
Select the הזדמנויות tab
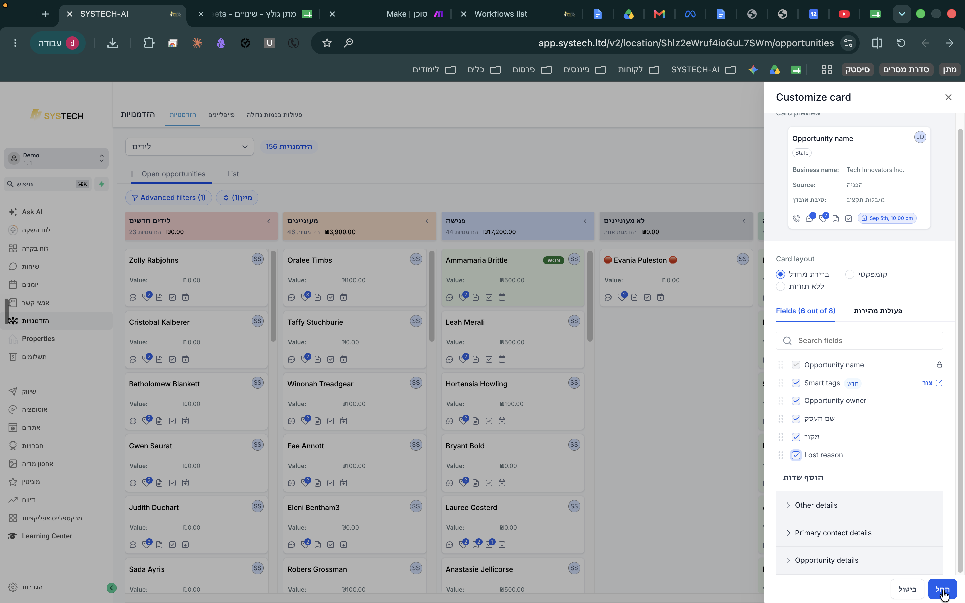pos(183,115)
